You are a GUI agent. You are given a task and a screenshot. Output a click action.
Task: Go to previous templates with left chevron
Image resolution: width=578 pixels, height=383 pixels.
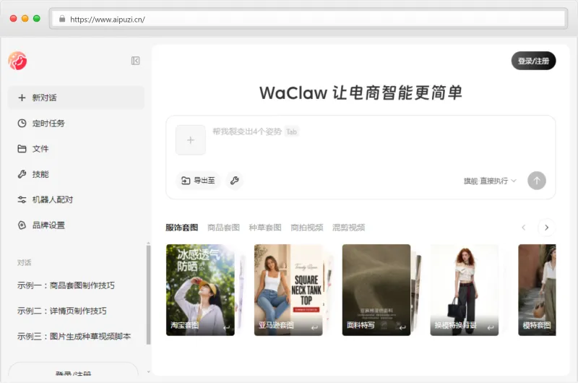click(x=523, y=228)
